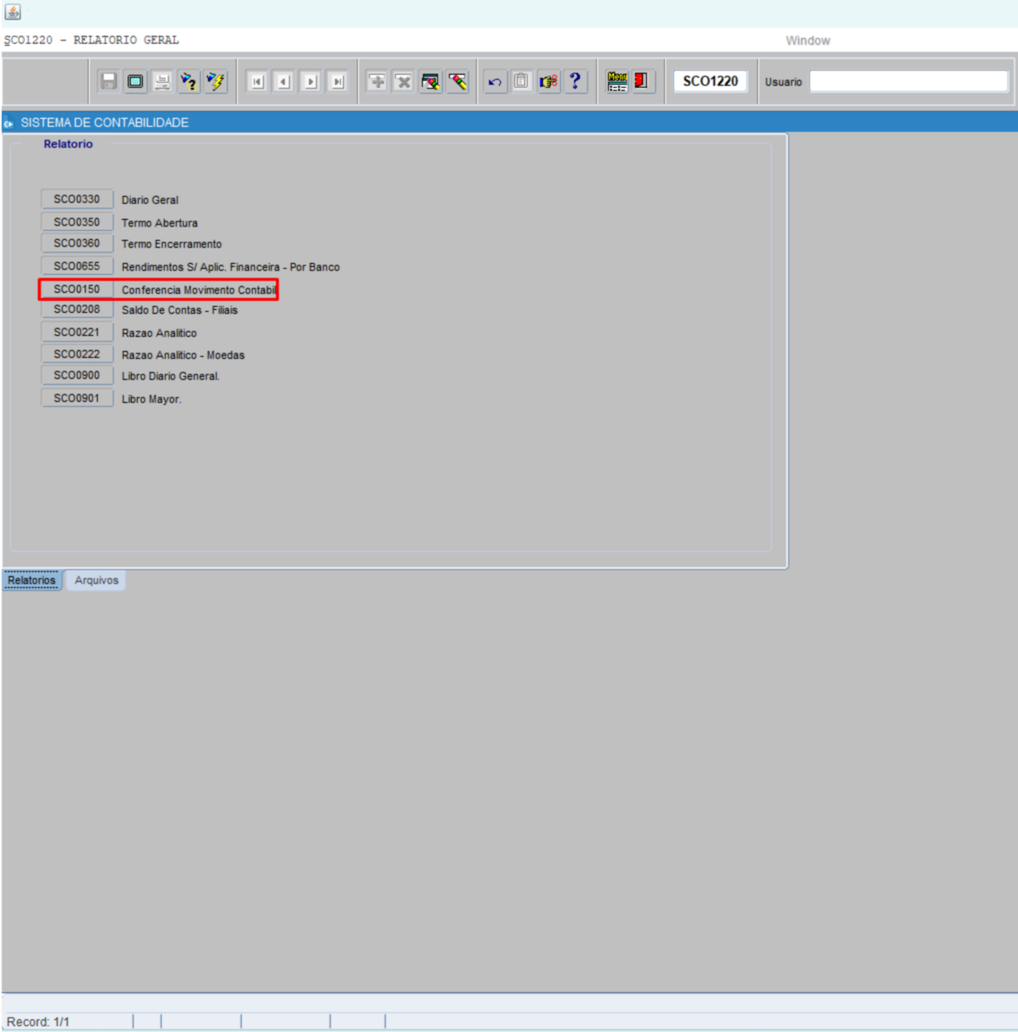Launch the SCO0221 Razao Analitico report
This screenshot has height=1032, width=1018.
[x=77, y=332]
